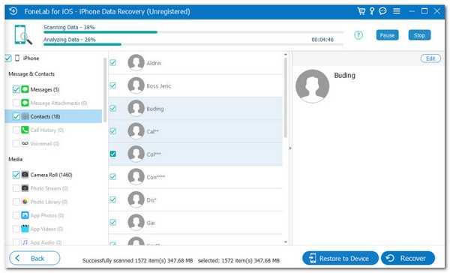Click the Voicemail icon
The width and height of the screenshot is (450, 273).
coord(25,143)
